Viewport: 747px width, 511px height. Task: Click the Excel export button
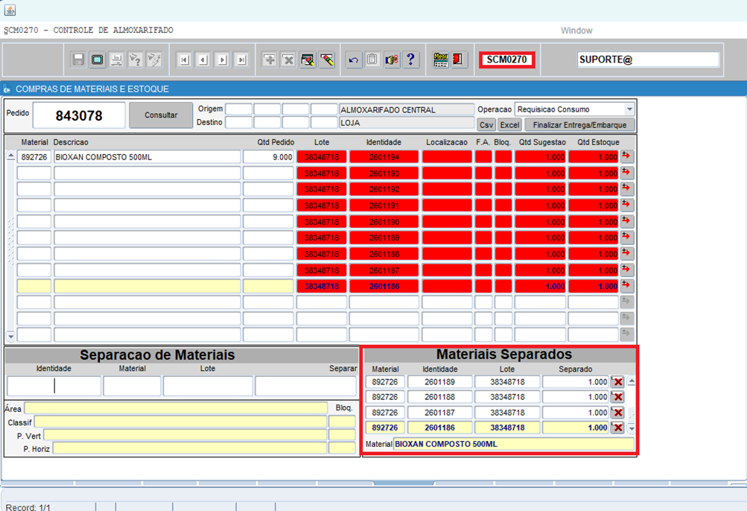click(509, 125)
